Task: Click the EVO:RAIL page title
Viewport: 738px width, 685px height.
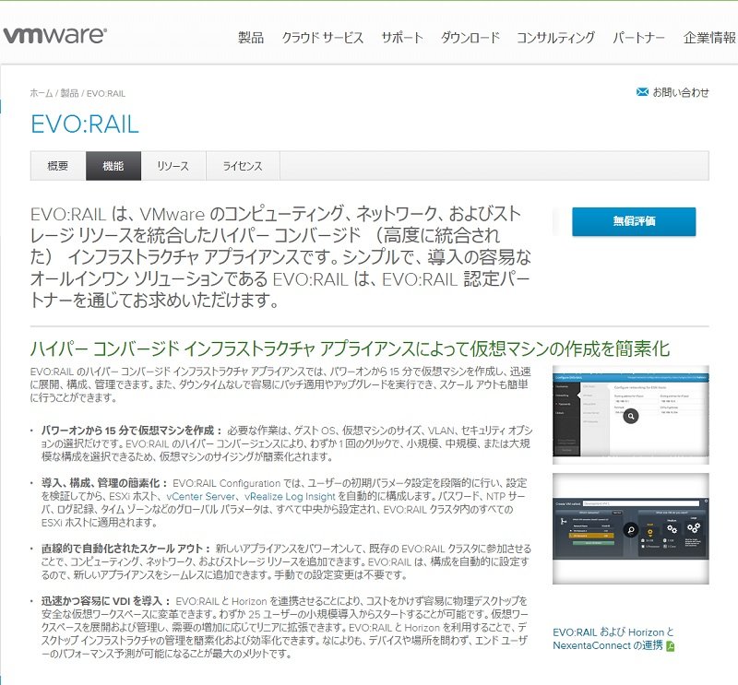Action: pos(85,124)
